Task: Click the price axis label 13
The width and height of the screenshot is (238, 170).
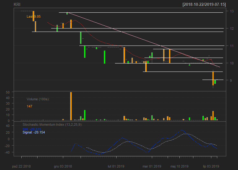Action: 232,11
